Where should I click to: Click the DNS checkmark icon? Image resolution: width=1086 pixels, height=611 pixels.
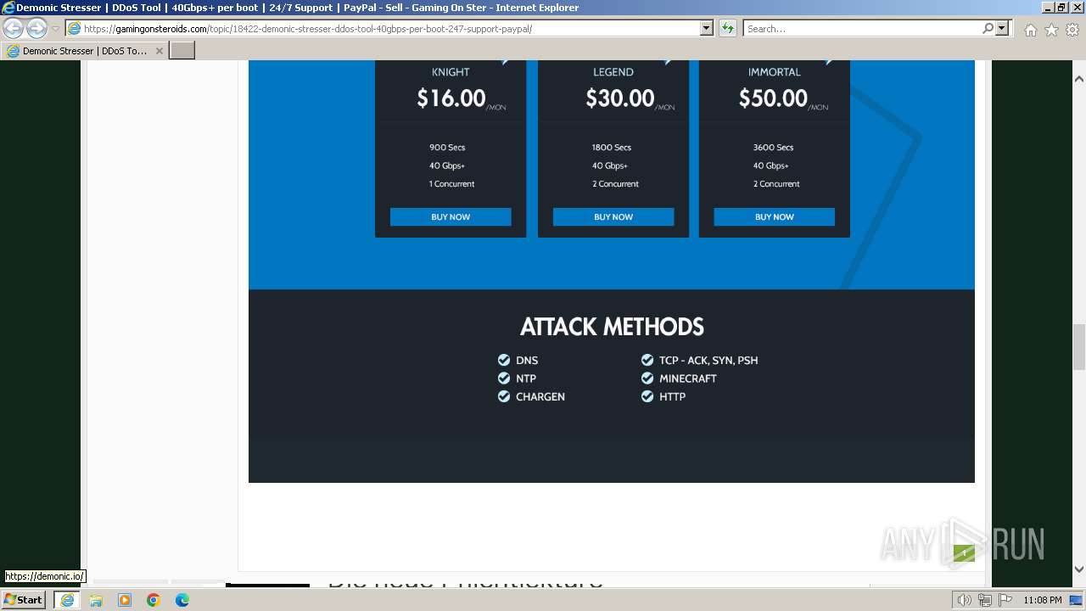coord(504,360)
